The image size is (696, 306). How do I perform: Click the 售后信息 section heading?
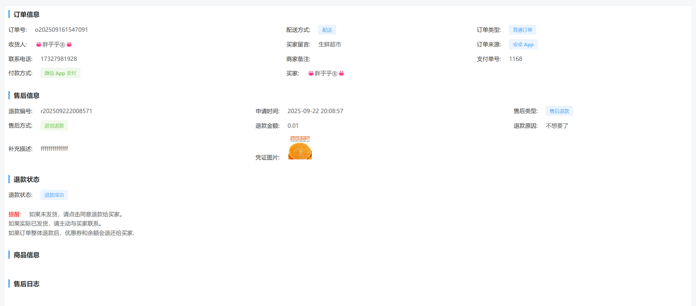tap(27, 95)
